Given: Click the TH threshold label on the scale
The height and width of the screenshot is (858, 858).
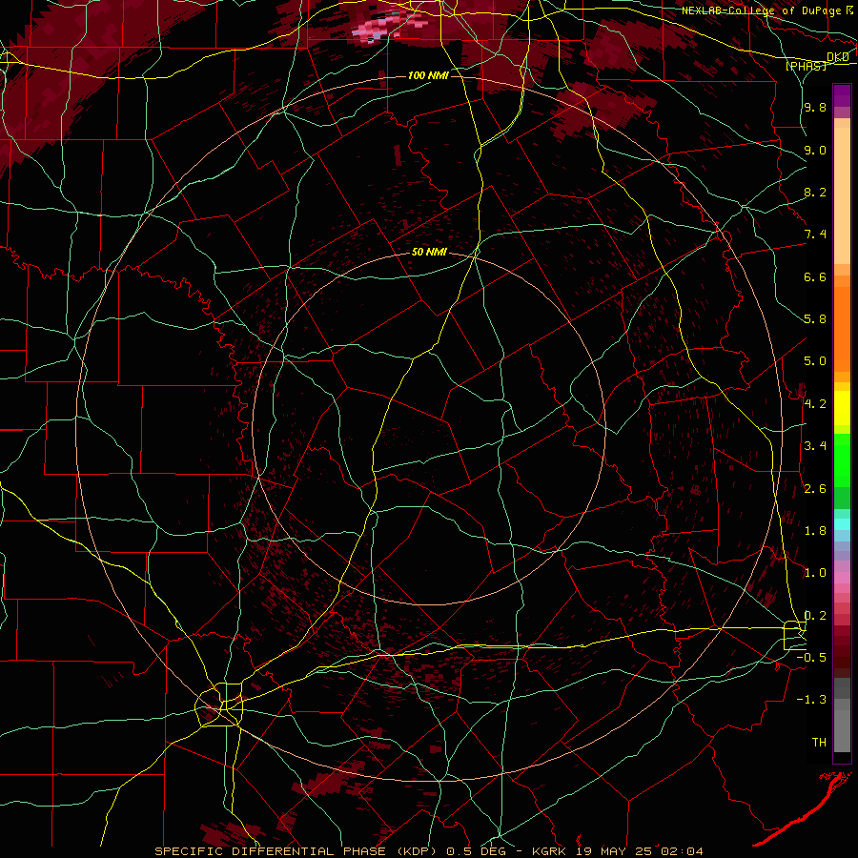Looking at the screenshot, I should click(819, 742).
